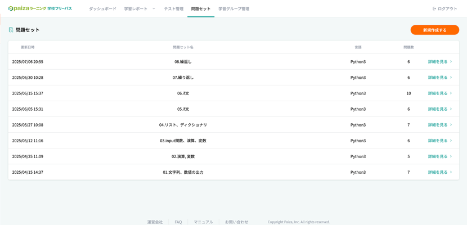Click the logout icon
Viewport: 467px width, 225px height.
pos(434,8)
